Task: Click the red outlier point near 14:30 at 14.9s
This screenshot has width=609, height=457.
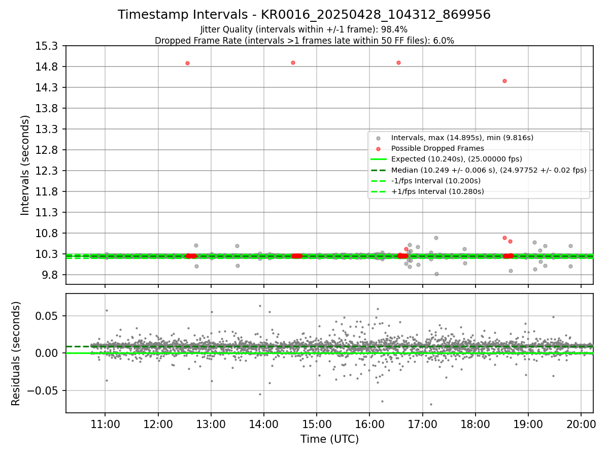Action: (x=293, y=62)
